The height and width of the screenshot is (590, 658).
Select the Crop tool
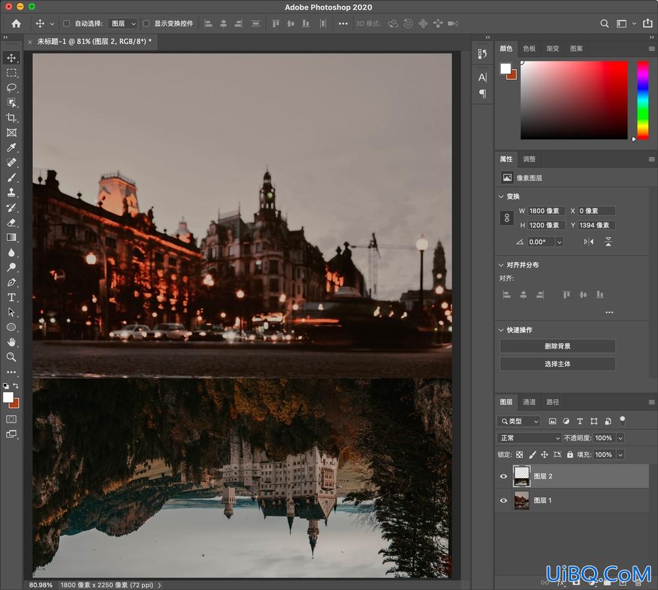[11, 118]
